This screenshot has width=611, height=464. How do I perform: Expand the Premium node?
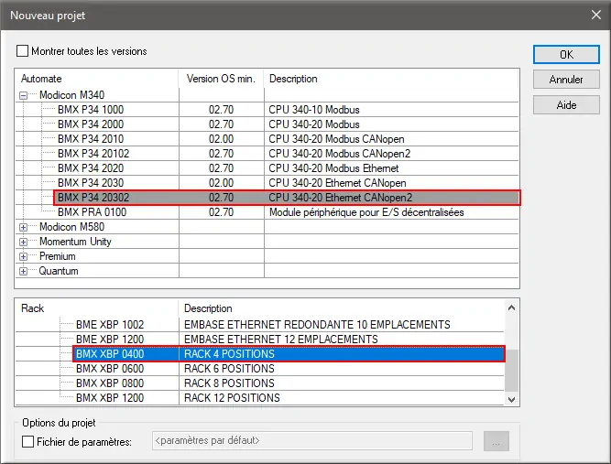click(24, 257)
